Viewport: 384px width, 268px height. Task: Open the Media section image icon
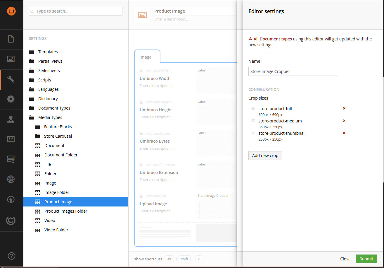pos(11,59)
